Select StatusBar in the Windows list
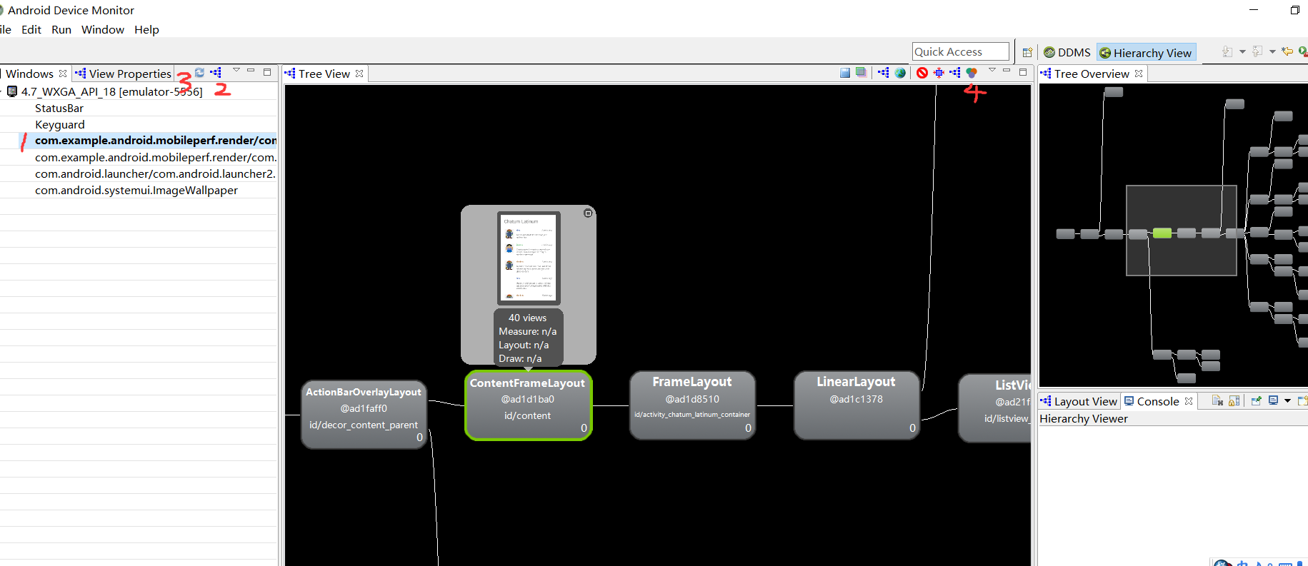 point(59,108)
